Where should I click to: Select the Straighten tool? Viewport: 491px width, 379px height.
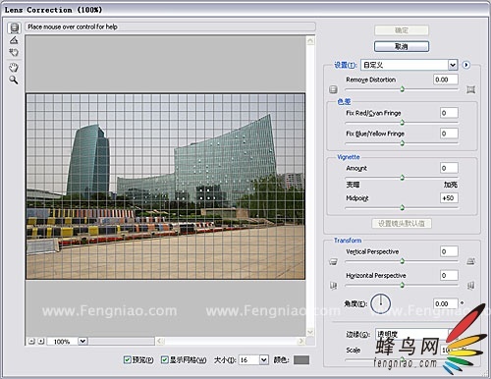pos(14,40)
